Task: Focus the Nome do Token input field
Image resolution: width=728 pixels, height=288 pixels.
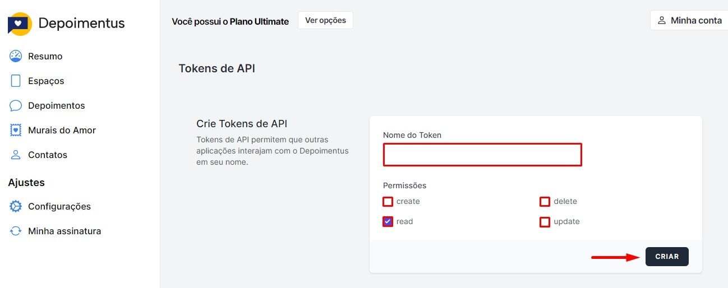Action: [482, 155]
